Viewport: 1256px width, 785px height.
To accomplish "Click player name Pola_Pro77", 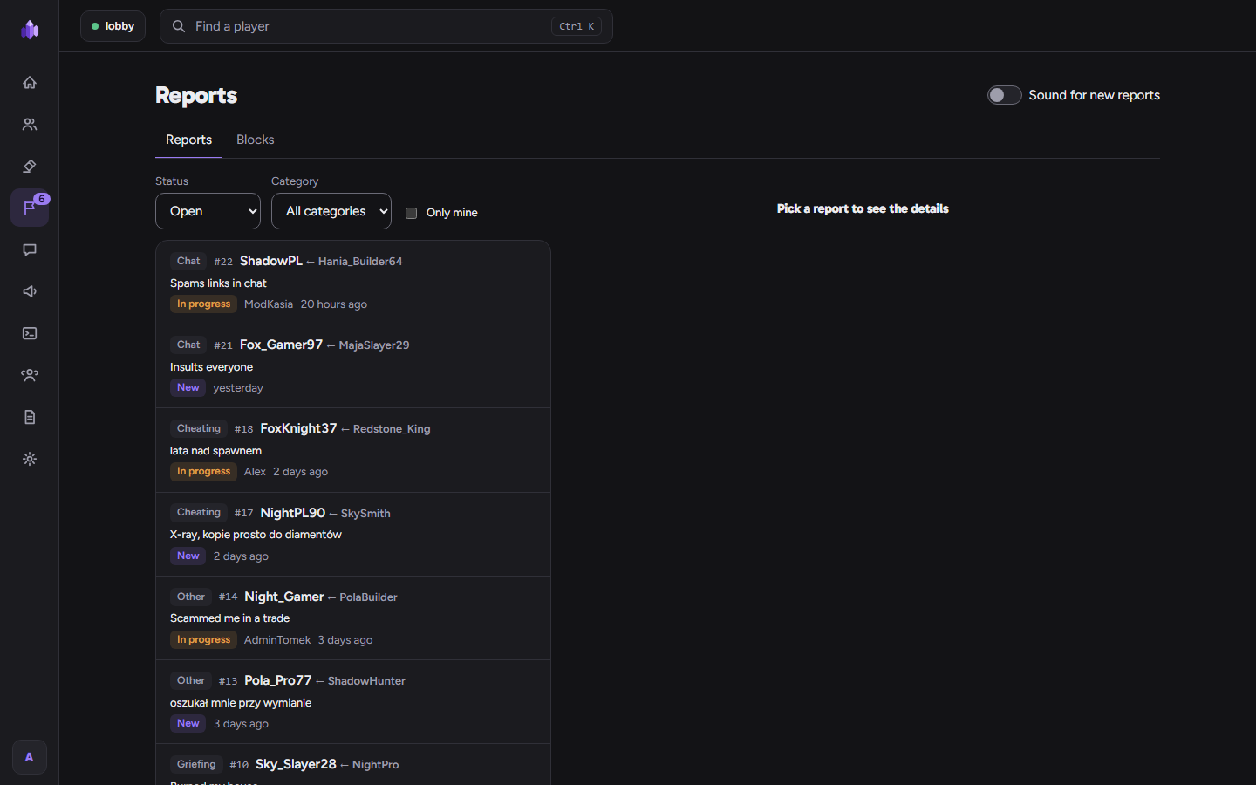I will tap(278, 680).
